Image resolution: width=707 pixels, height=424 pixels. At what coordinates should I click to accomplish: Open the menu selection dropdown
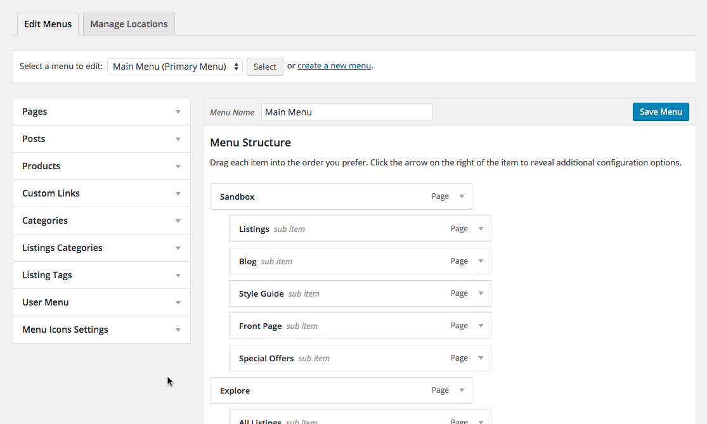pyautogui.click(x=174, y=66)
